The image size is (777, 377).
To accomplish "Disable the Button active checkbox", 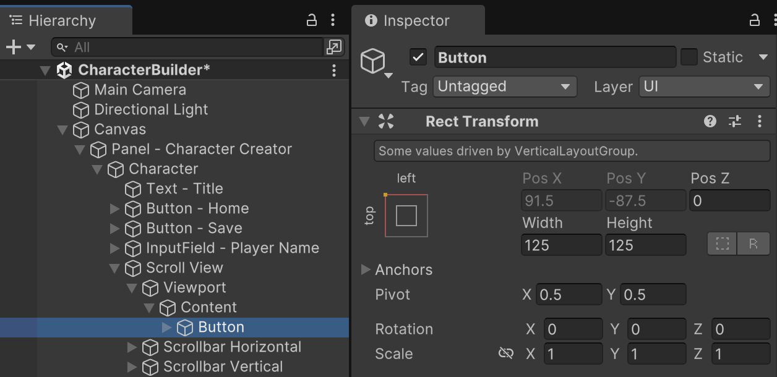I will [x=418, y=57].
